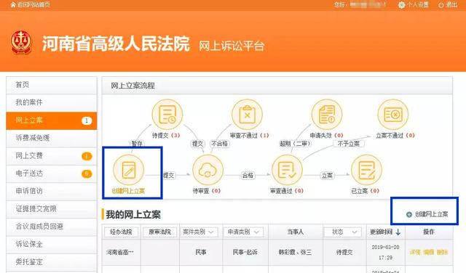
Task: Click the 2019-03-20 17:29 timestamp cell
Action: click(x=385, y=252)
